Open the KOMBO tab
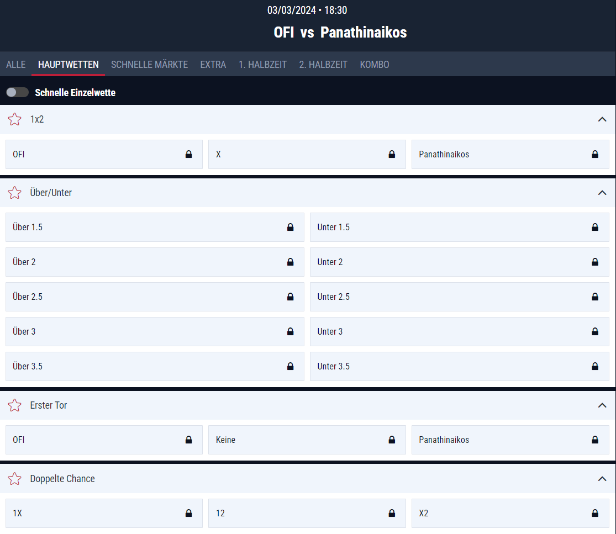Screen dimensions: 616x534 tap(375, 65)
